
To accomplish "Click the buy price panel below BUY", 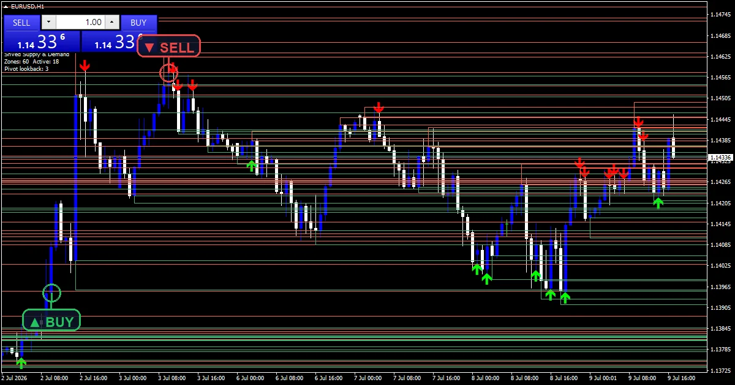I will 110,42.
